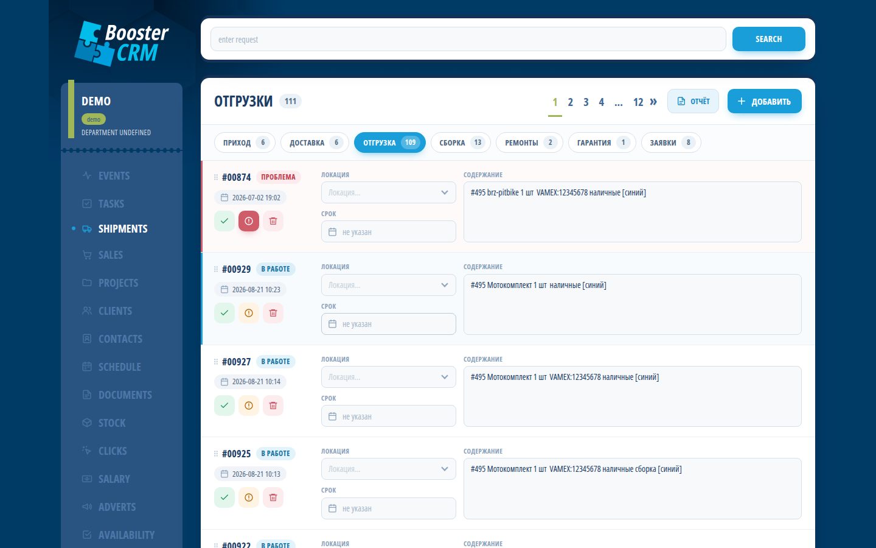876x548 pixels.
Task: Expand the Локация dropdown for shipment #00925
Action: 389,469
